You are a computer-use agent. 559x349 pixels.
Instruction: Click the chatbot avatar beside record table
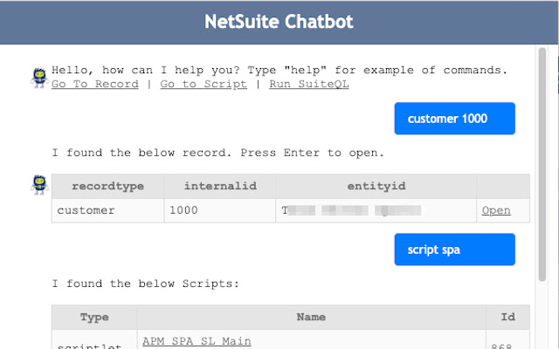[x=39, y=184]
